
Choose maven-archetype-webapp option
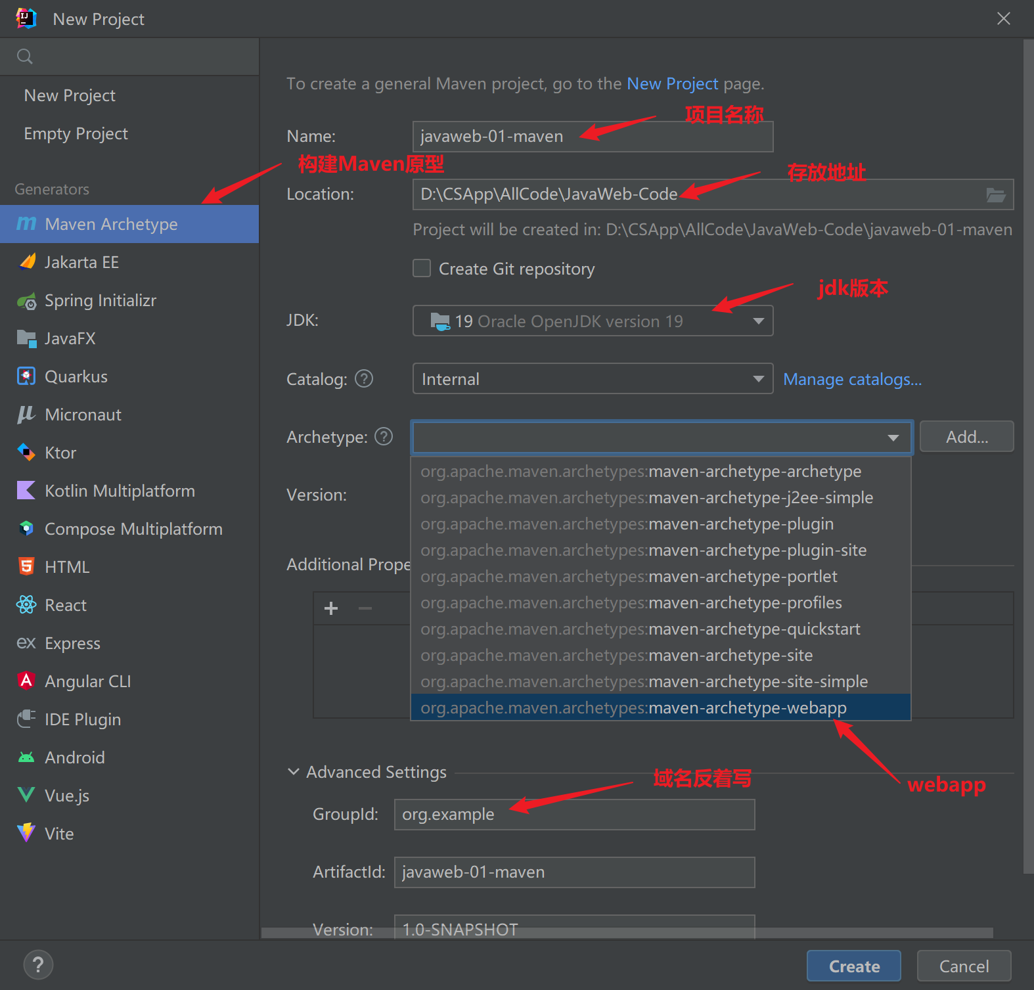point(661,708)
